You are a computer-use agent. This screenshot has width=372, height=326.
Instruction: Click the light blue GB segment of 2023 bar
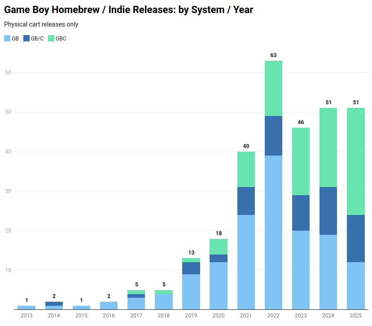[301, 270]
